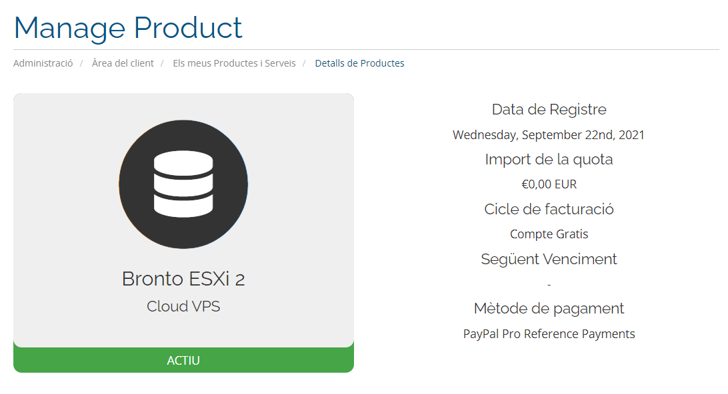728x394 pixels.
Task: Click the Cloud VPS label
Action: [183, 306]
